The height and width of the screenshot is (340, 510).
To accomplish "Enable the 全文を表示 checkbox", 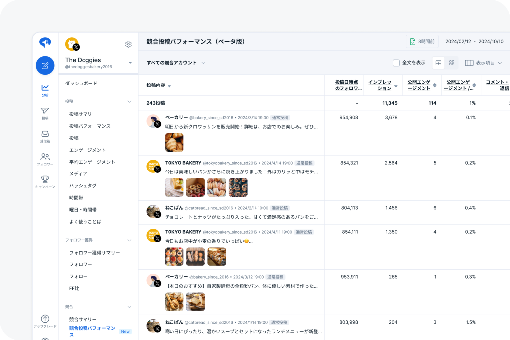I will 396,63.
